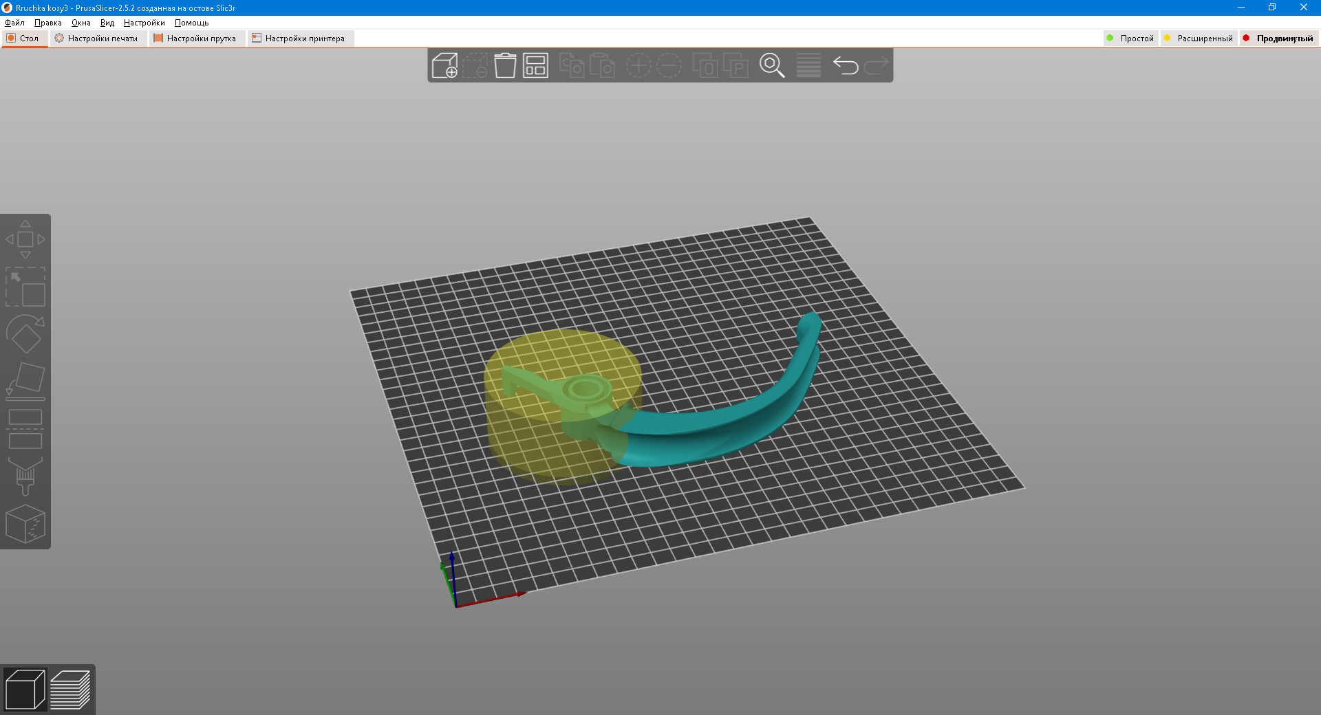Choose the Place on face tool
The image size is (1321, 715).
pos(25,381)
